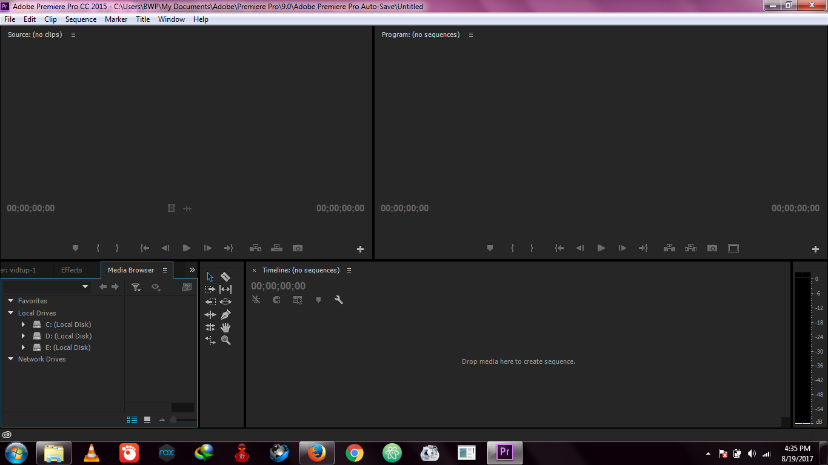The width and height of the screenshot is (828, 465).
Task: Step back one frame in Source monitor
Action: (x=165, y=248)
